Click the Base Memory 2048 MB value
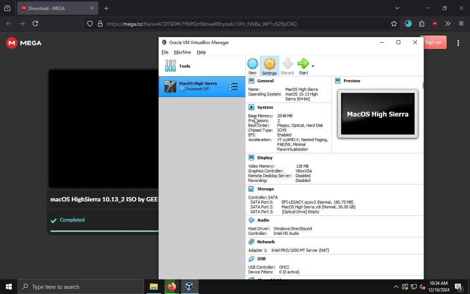This screenshot has width=470, height=294. [285, 116]
